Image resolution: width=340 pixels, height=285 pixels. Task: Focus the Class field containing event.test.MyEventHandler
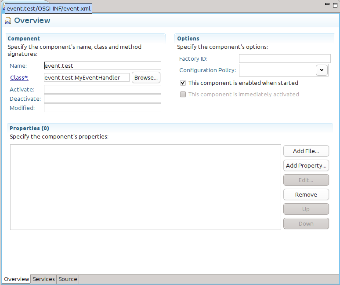click(x=87, y=77)
